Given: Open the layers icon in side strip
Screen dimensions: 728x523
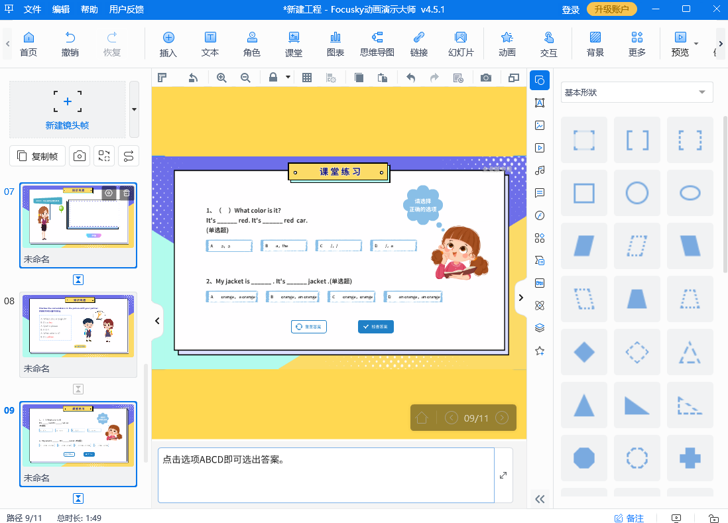Looking at the screenshot, I should pyautogui.click(x=540, y=328).
